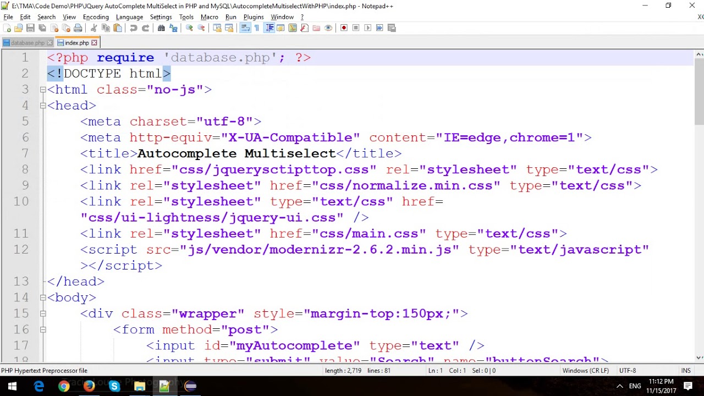Open the Plugins menu
Viewport: 704px width, 396px height.
pos(254,17)
